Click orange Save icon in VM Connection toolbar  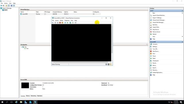62,23
